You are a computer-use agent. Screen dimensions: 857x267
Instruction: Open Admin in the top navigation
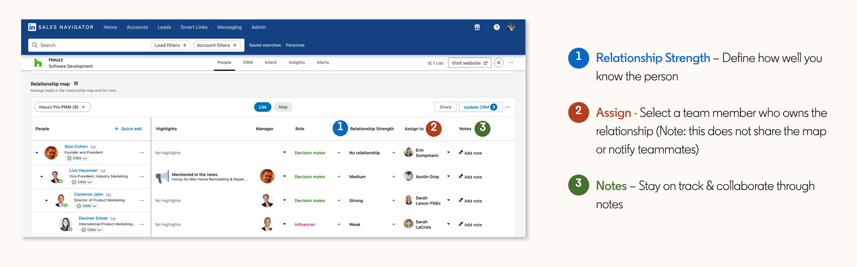click(x=258, y=27)
